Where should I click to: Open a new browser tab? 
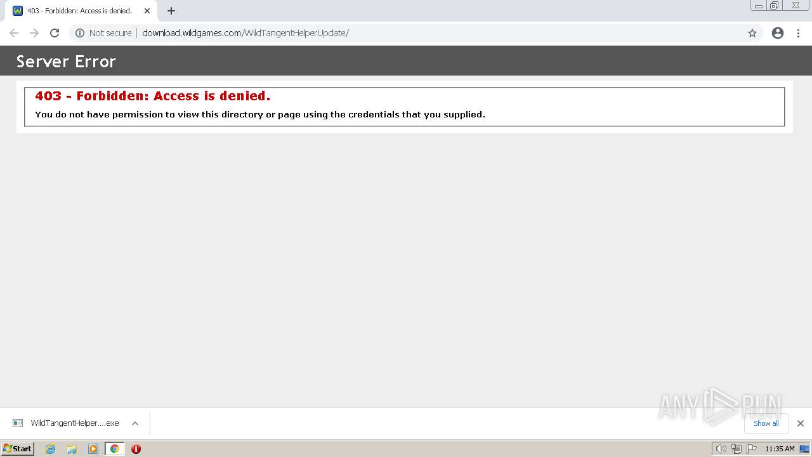171,11
